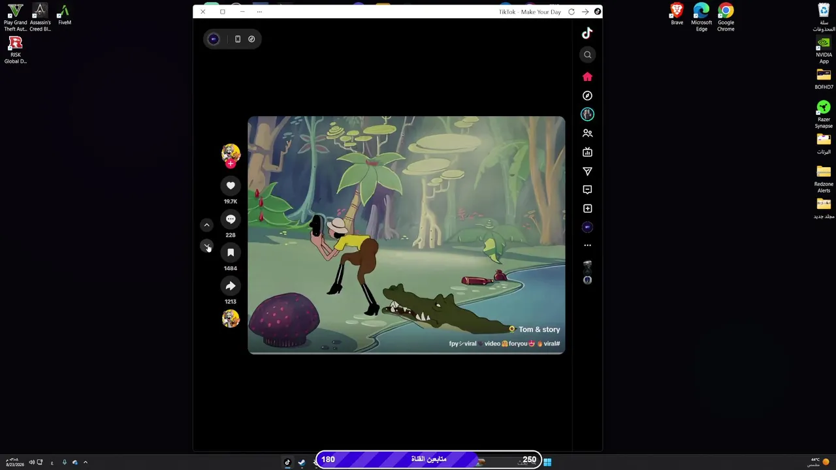The height and width of the screenshot is (470, 836).
Task: Open the Windows Start button
Action: [x=547, y=462]
